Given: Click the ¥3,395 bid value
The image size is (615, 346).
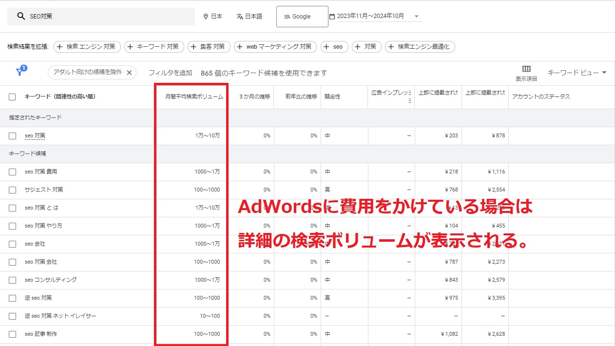Looking at the screenshot, I should tap(496, 298).
